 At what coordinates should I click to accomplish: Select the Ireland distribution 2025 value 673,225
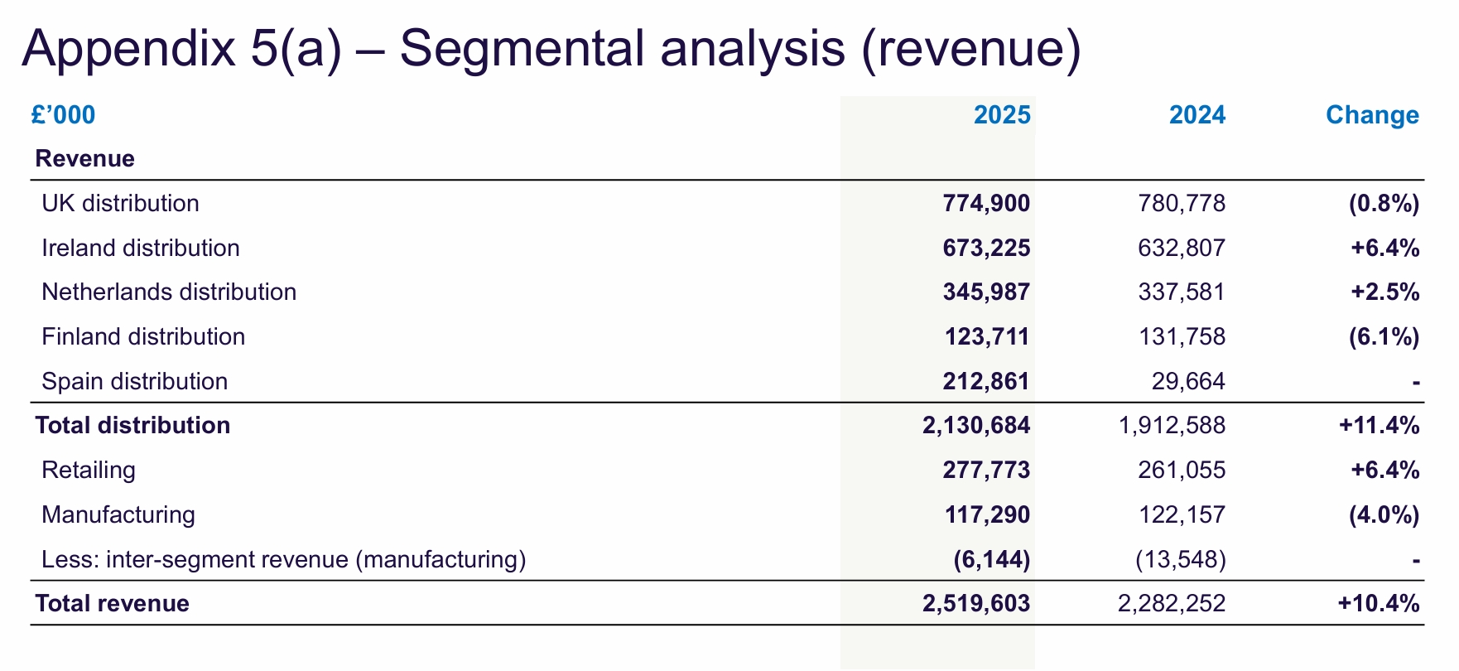point(986,249)
